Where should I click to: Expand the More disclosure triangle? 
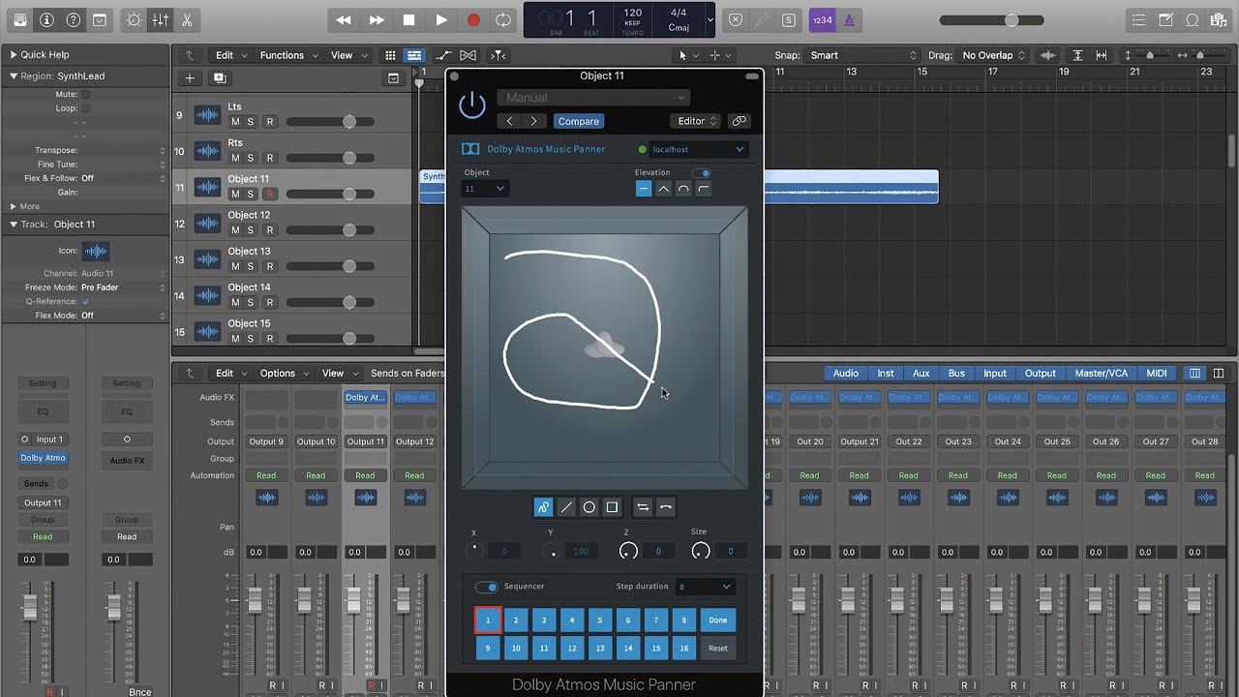point(14,206)
